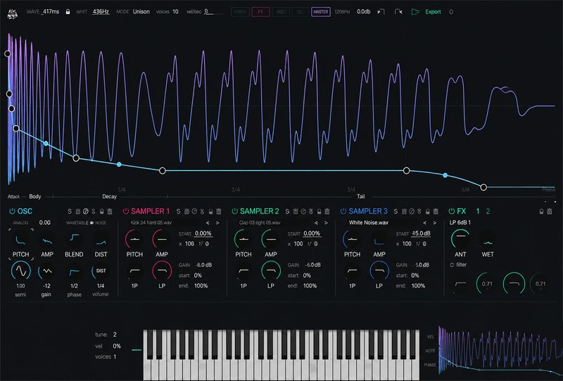The width and height of the screenshot is (563, 381).
Task: Click the voices value 10 in header
Action: (x=175, y=11)
